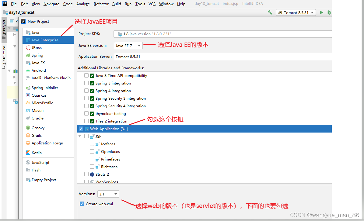Open the VCS menu

click(x=152, y=4)
